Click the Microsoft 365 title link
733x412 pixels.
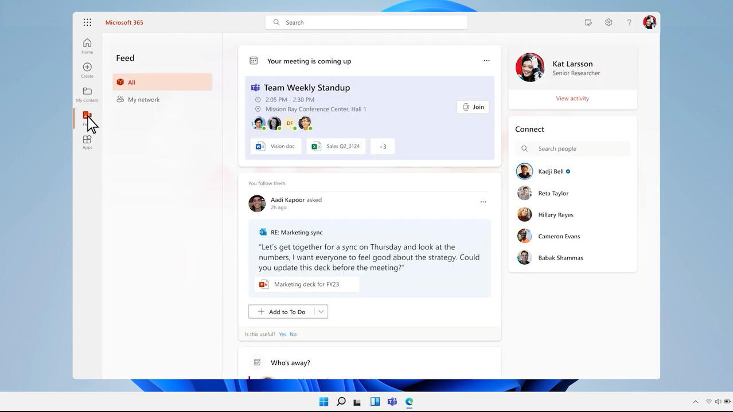(124, 22)
